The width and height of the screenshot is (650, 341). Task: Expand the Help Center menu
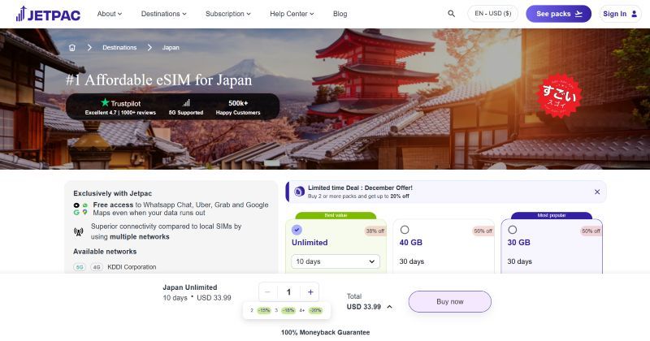(292, 14)
